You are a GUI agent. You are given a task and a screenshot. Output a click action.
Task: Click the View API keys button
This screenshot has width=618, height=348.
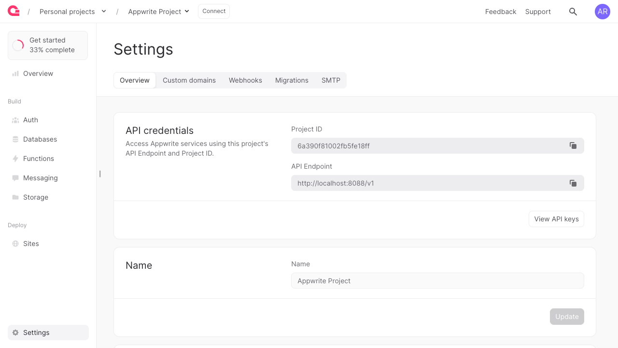pyautogui.click(x=556, y=219)
